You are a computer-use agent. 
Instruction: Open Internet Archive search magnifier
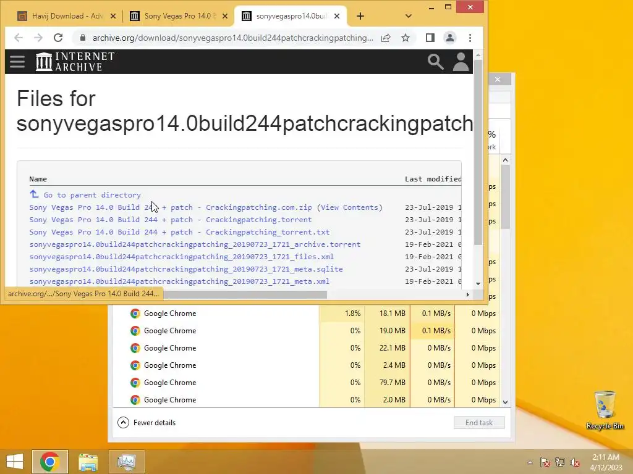click(x=436, y=62)
